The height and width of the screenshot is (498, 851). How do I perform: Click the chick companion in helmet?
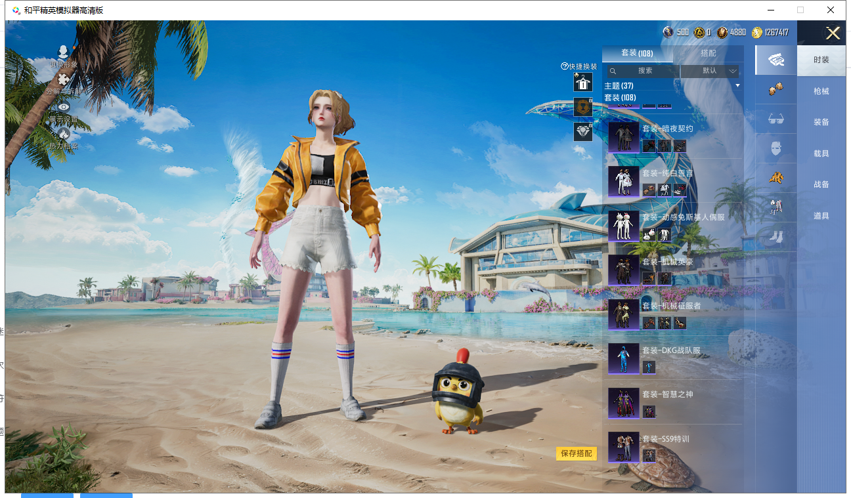click(x=458, y=391)
